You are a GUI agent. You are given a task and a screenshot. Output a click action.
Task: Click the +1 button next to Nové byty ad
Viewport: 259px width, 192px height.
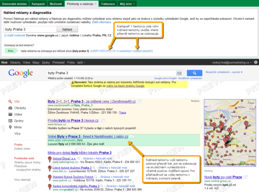click(246, 177)
